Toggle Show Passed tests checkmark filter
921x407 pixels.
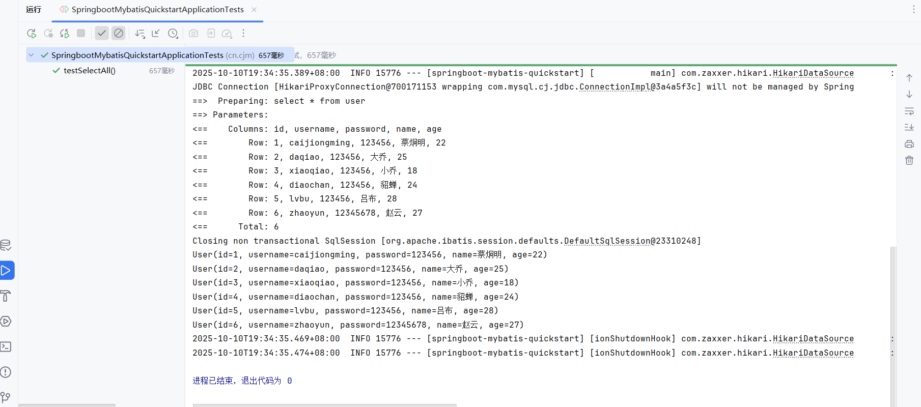pos(102,34)
